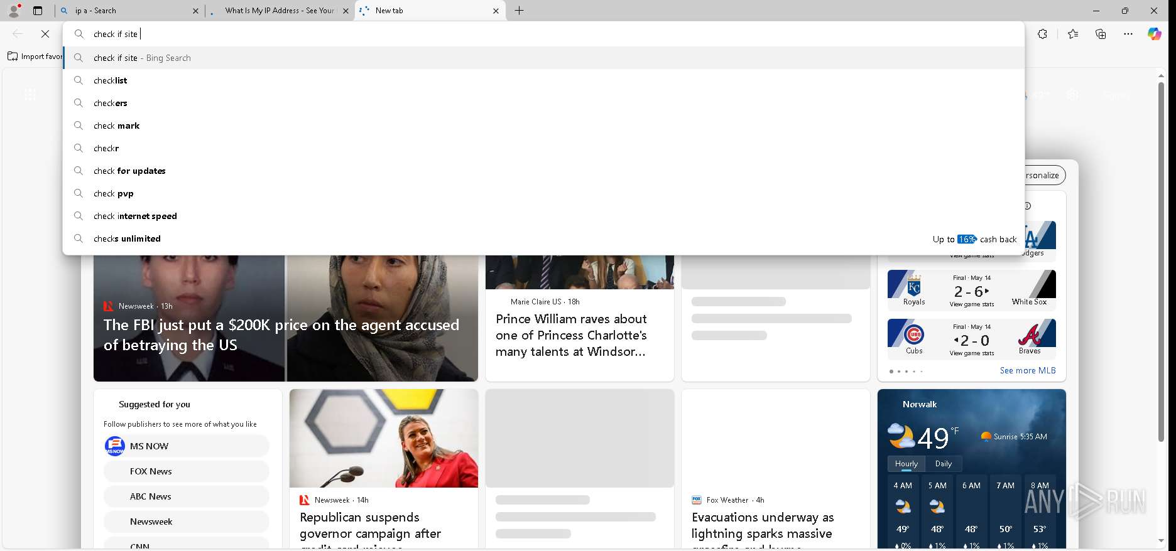Stop loading the page with the X icon
The height and width of the screenshot is (551, 1176).
45,34
